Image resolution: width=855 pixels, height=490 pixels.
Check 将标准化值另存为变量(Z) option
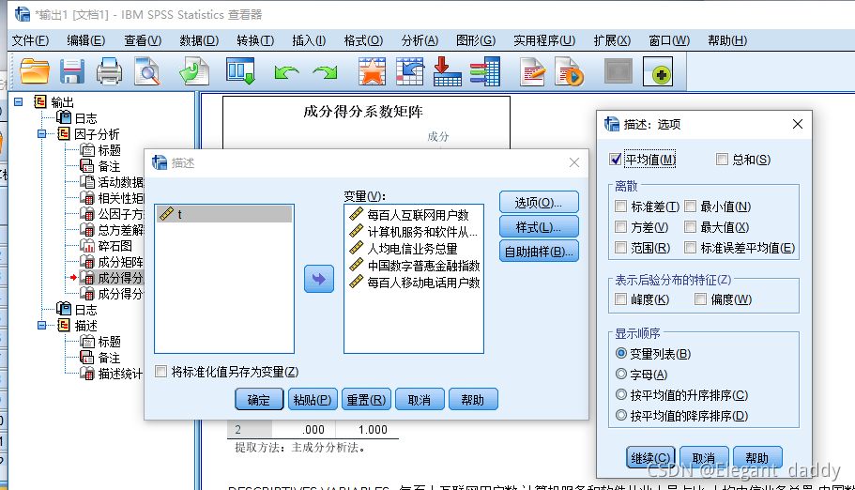160,372
